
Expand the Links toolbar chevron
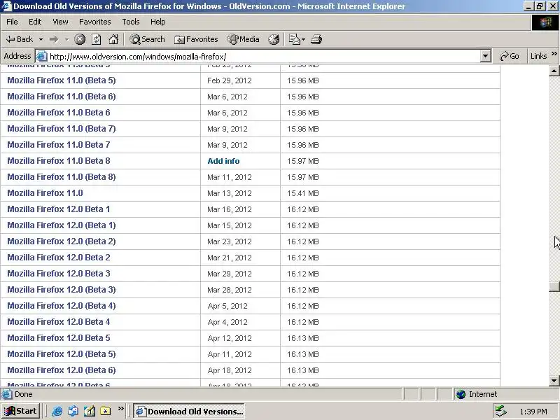click(x=554, y=55)
